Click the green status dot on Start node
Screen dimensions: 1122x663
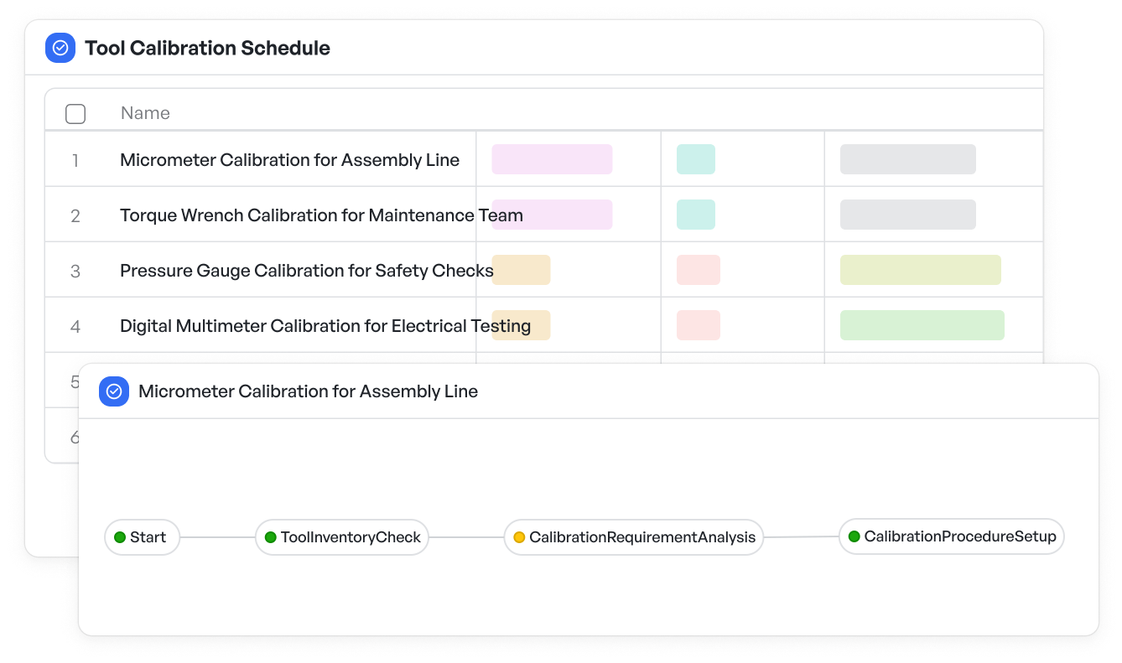(x=120, y=537)
